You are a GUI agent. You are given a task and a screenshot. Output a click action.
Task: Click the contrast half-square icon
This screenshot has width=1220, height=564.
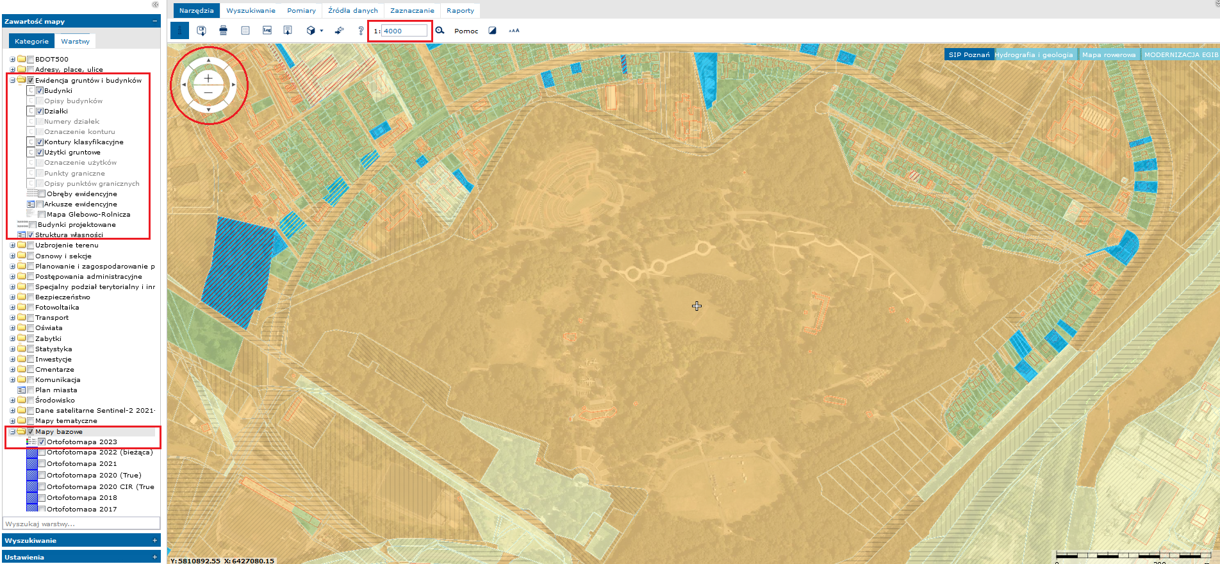(x=492, y=30)
